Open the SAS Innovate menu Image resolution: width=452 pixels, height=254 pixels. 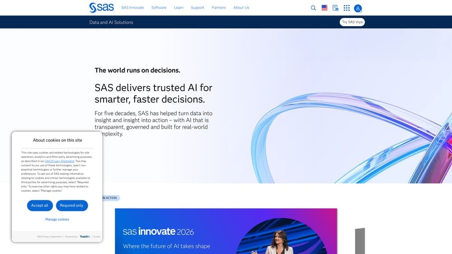[132, 8]
